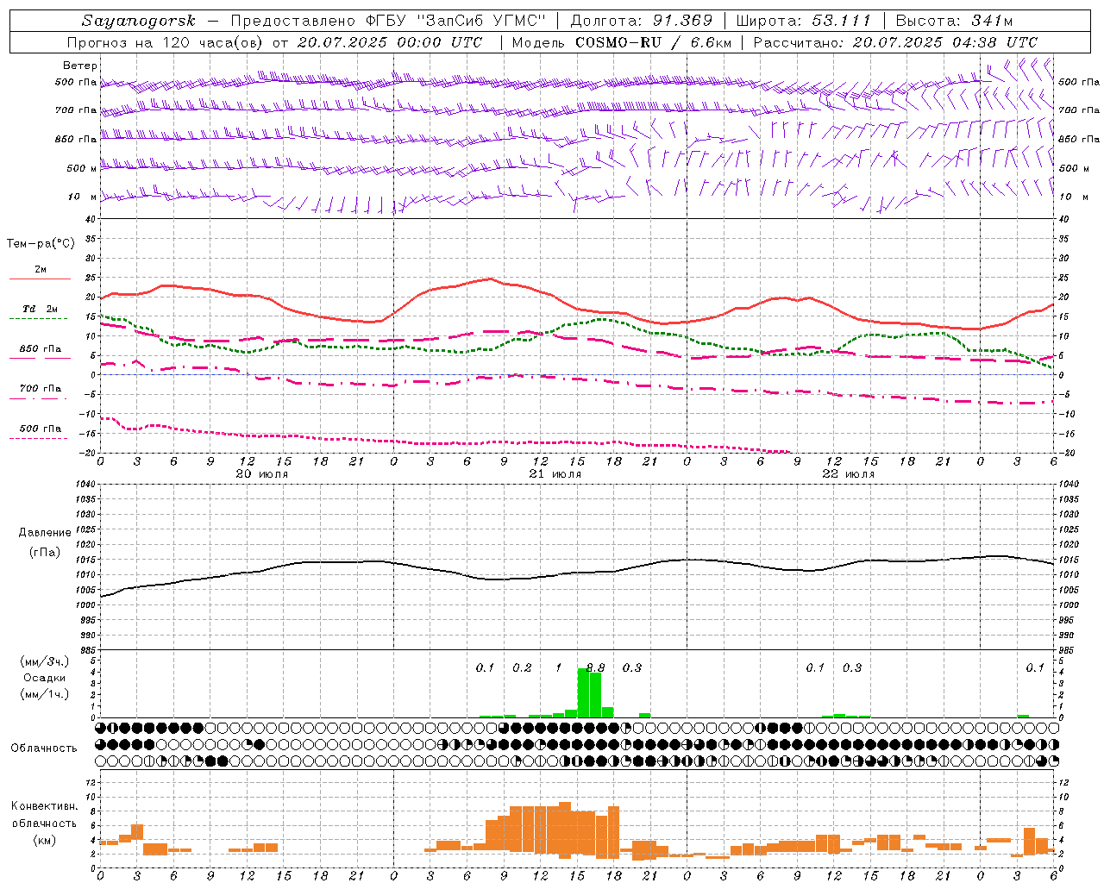Click the tallest green precipitation bar
Image resolution: width=1104 pixels, height=883 pixels.
point(583,692)
